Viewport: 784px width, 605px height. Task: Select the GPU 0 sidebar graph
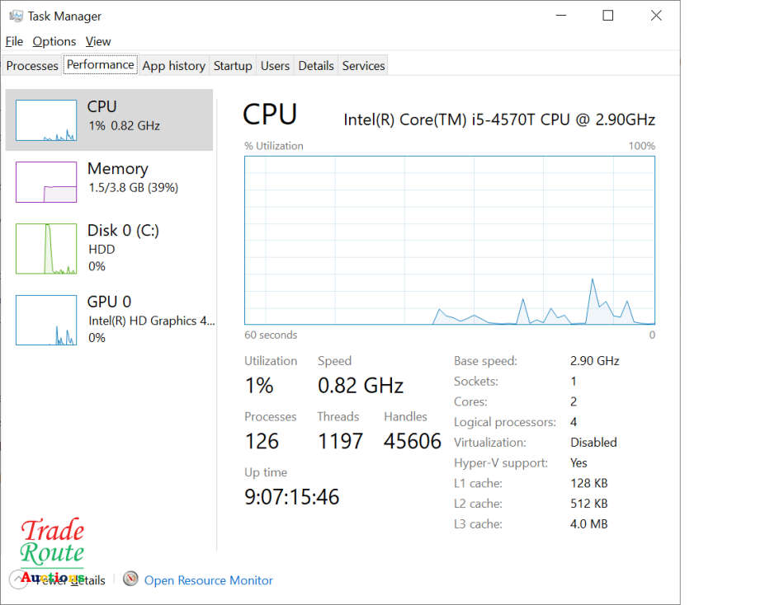point(45,319)
